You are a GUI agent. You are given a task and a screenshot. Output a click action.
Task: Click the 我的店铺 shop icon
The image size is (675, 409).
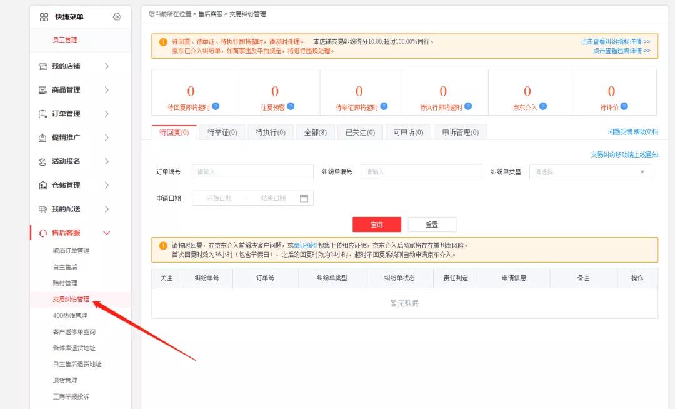pos(42,66)
